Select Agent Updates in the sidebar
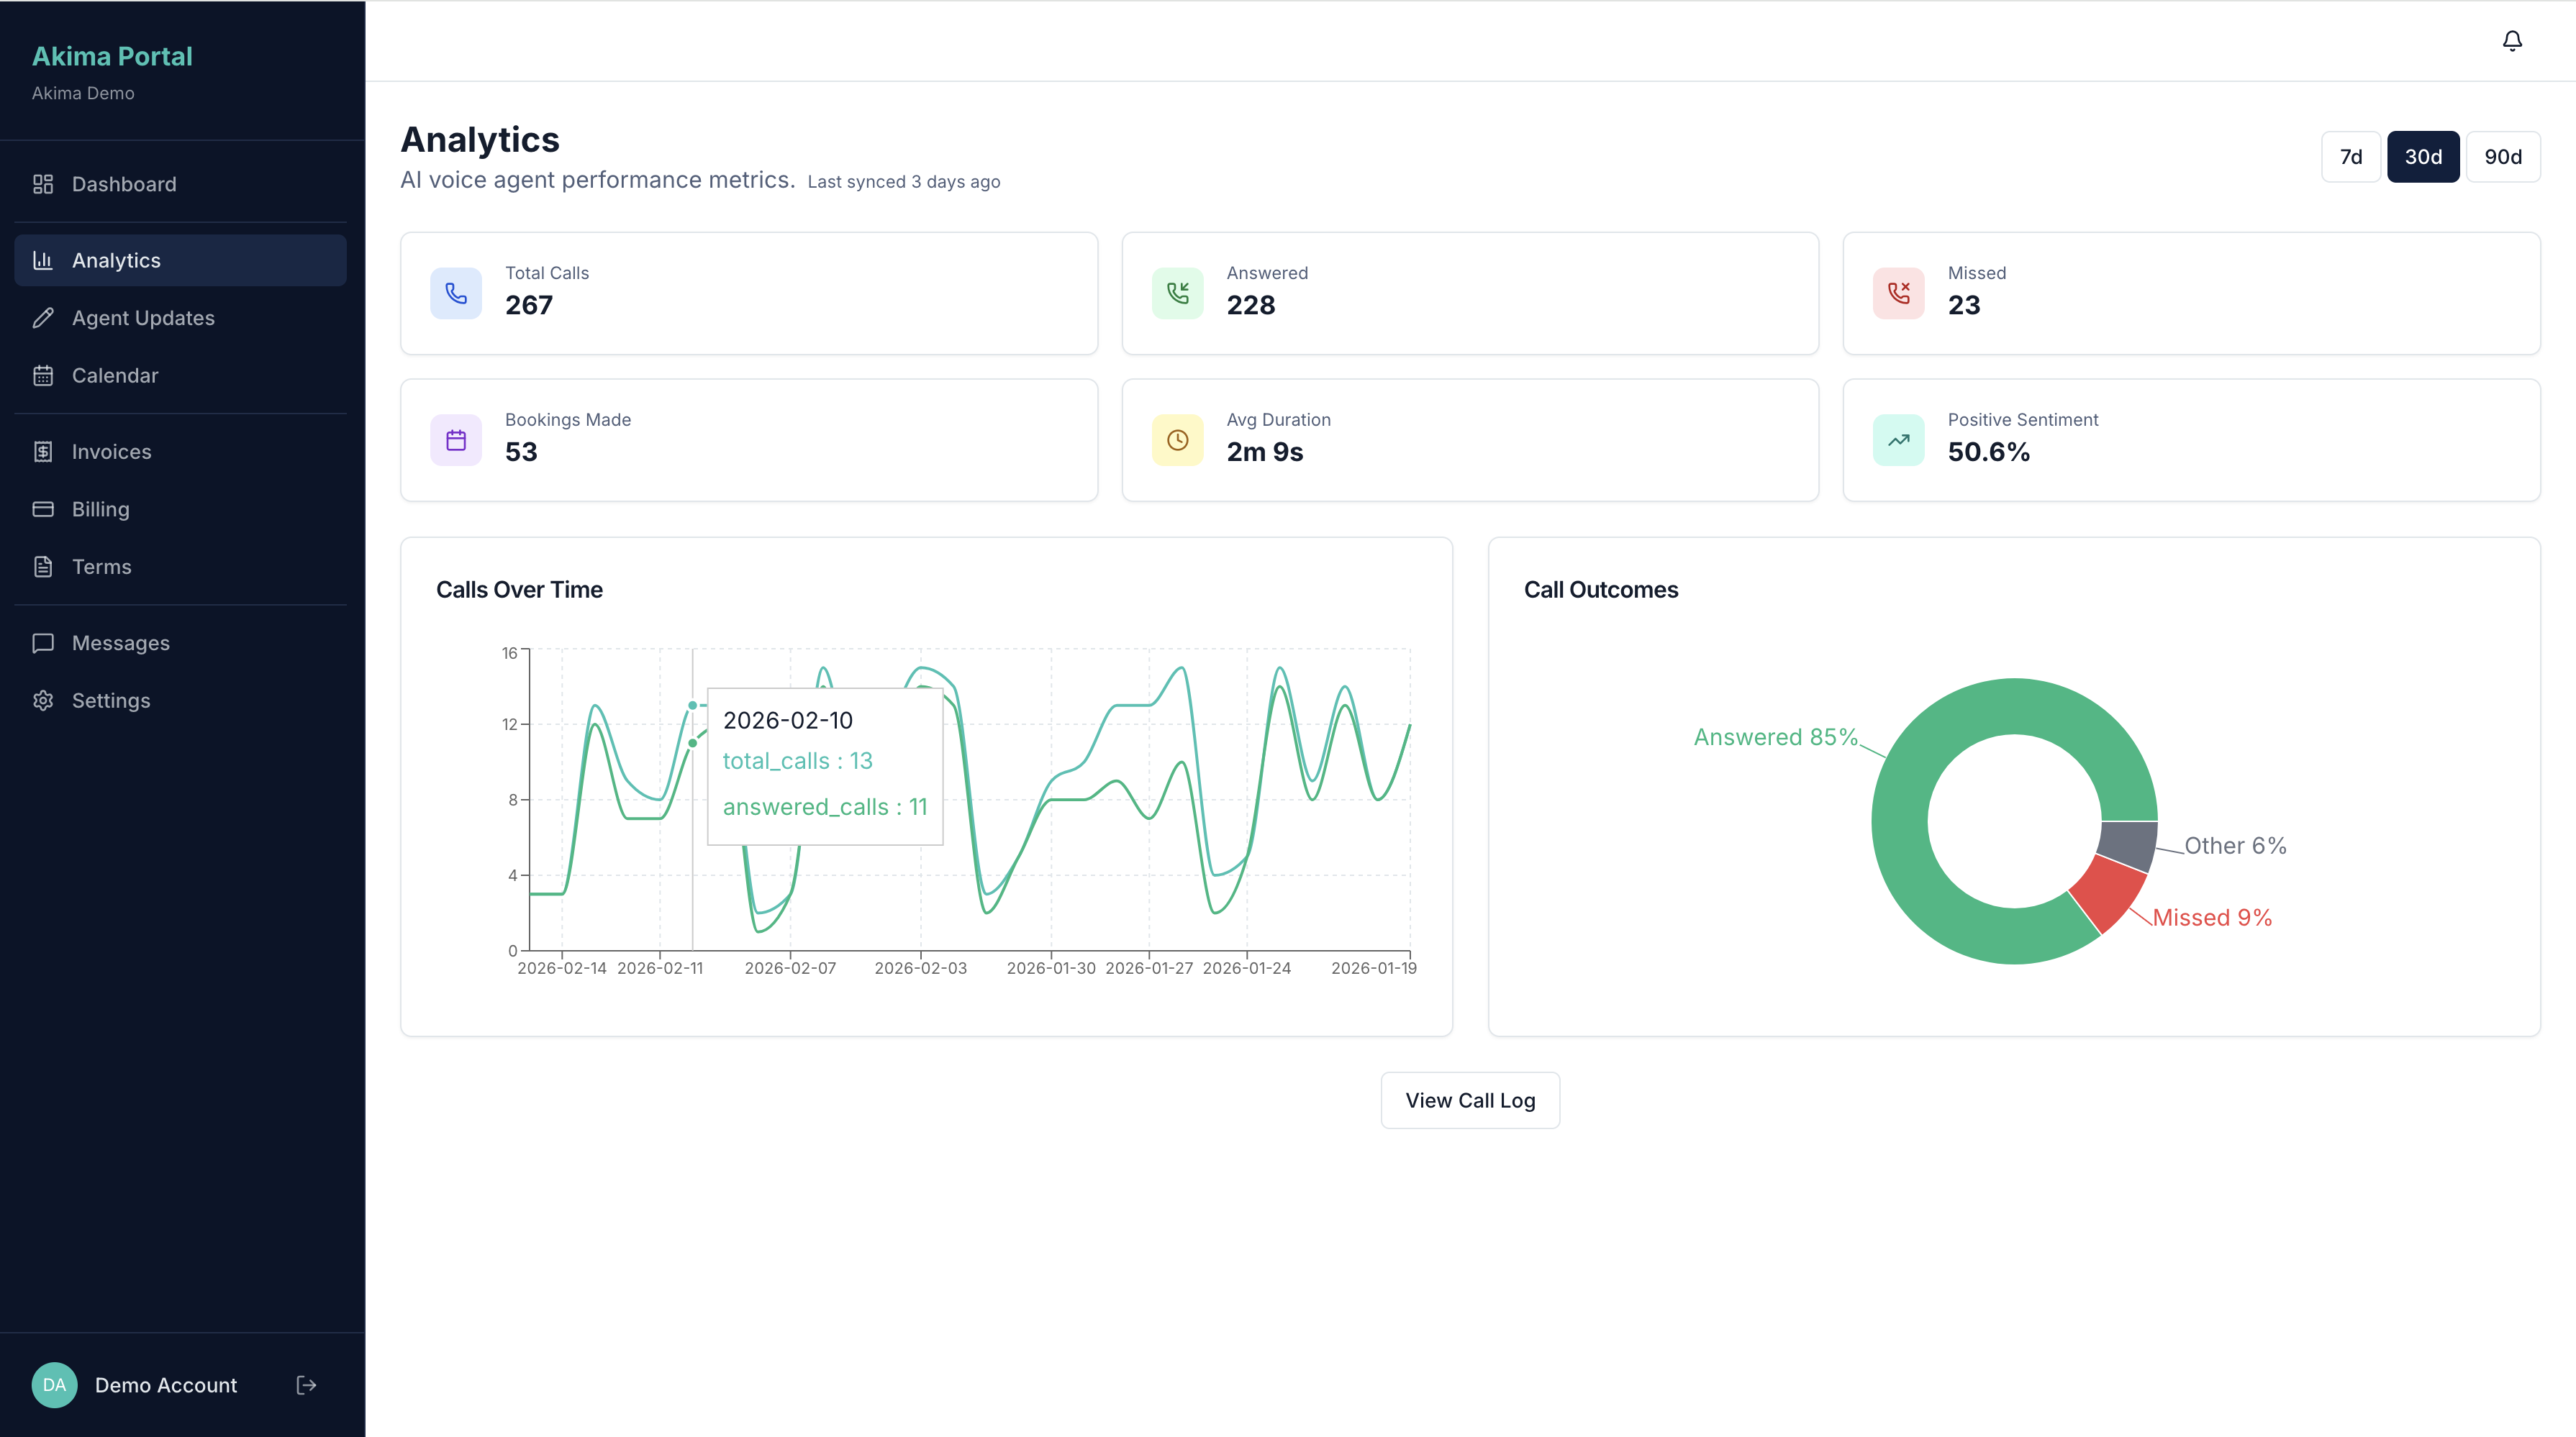Image resolution: width=2576 pixels, height=1437 pixels. point(143,318)
